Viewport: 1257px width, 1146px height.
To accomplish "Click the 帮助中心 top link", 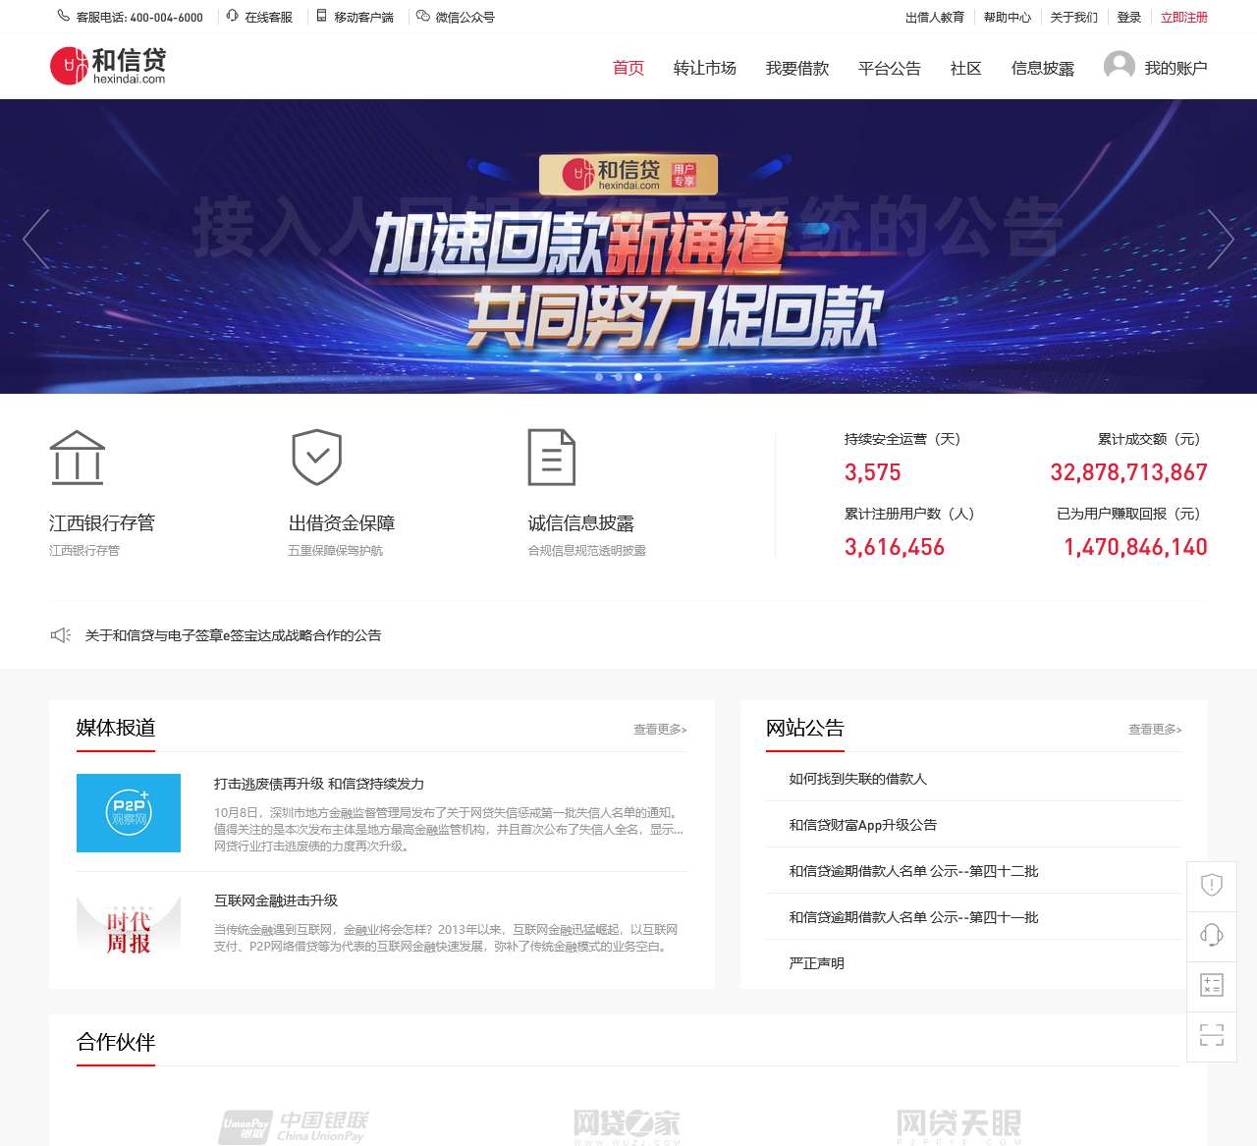I will pyautogui.click(x=1008, y=17).
